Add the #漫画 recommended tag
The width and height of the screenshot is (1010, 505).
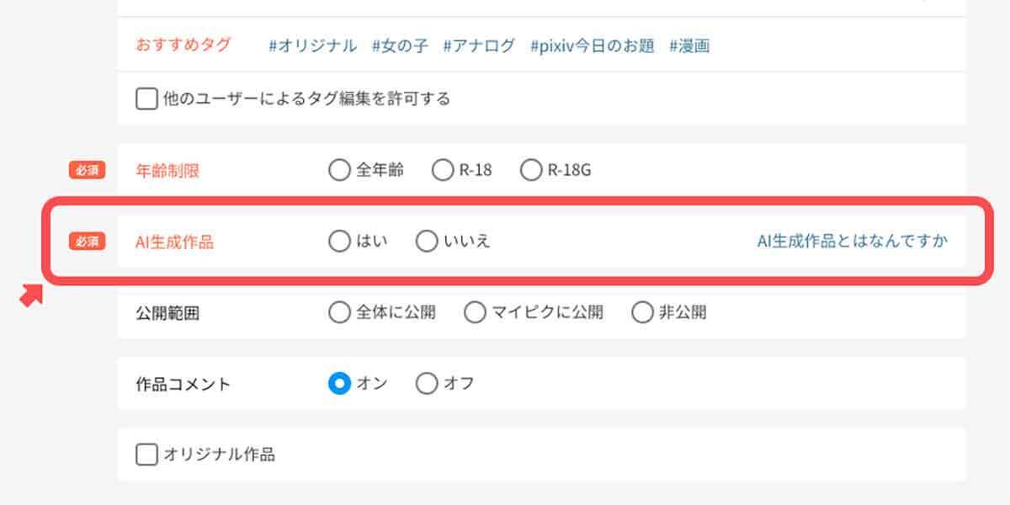689,46
